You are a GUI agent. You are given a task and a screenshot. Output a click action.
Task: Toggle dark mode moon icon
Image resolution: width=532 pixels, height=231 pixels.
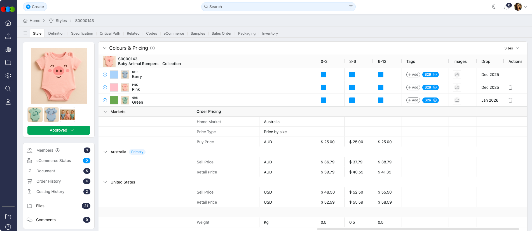pos(494,7)
